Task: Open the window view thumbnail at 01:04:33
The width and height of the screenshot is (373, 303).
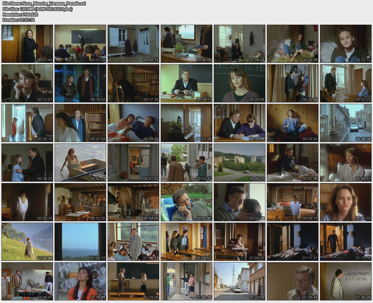Action: click(80, 242)
